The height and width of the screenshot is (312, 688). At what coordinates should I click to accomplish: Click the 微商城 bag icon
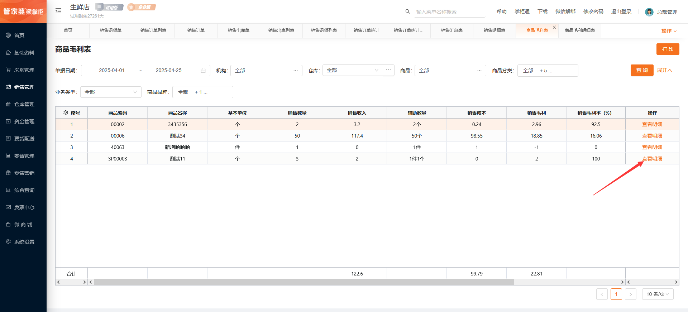[x=8, y=224]
